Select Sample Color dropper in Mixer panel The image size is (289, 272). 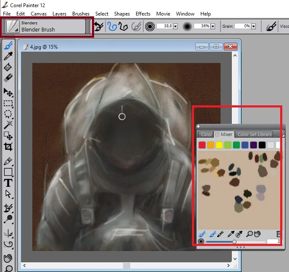[x=231, y=234]
